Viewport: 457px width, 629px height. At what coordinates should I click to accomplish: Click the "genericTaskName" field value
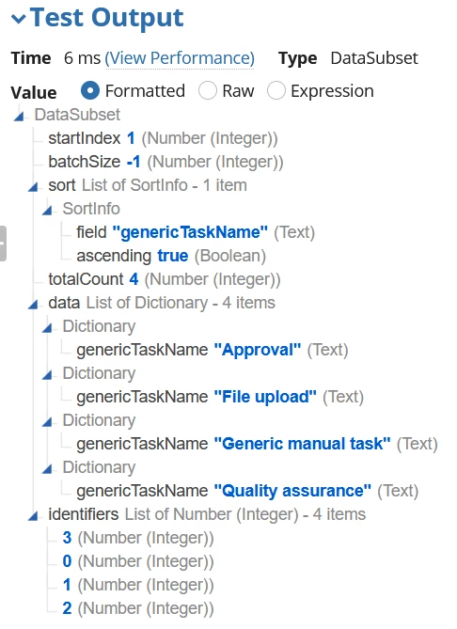(190, 232)
